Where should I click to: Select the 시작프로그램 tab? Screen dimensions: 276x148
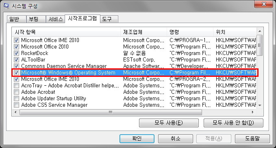point(83,19)
